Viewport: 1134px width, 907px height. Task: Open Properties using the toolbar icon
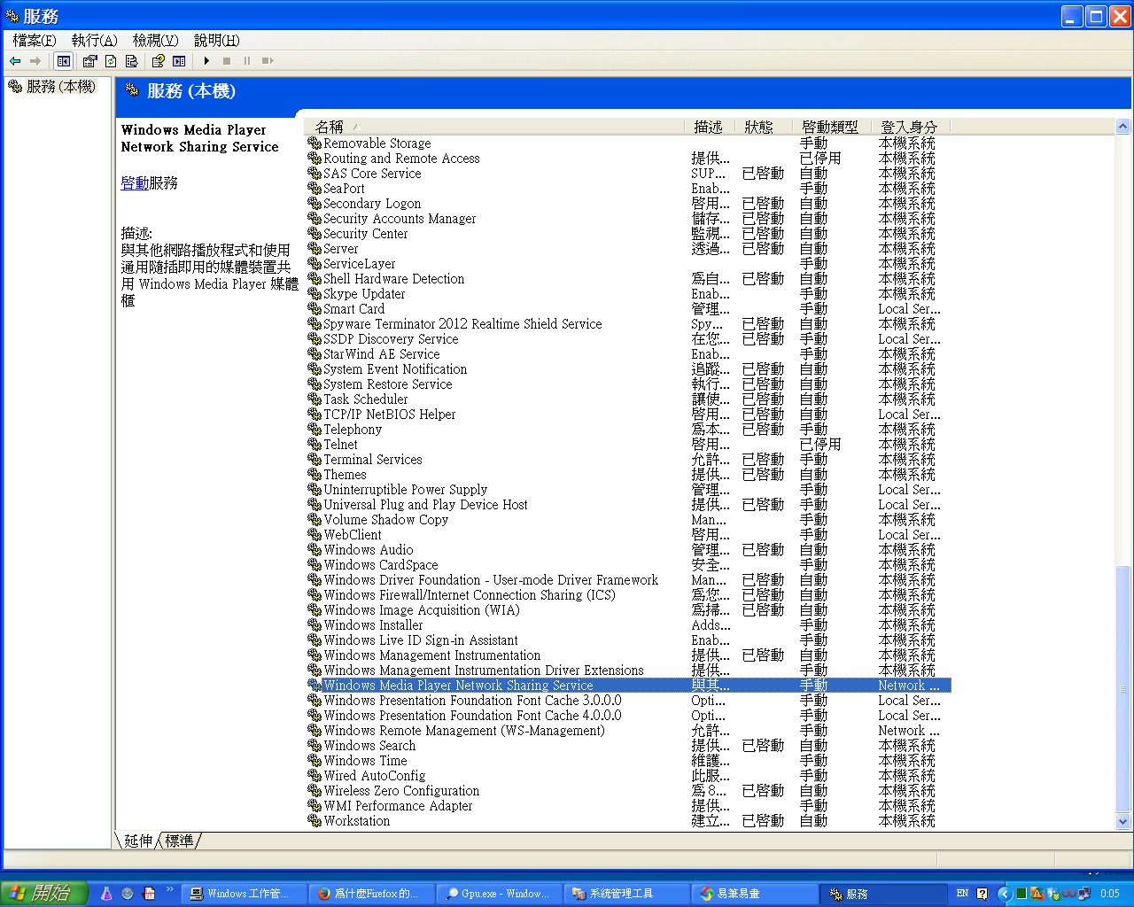[89, 61]
